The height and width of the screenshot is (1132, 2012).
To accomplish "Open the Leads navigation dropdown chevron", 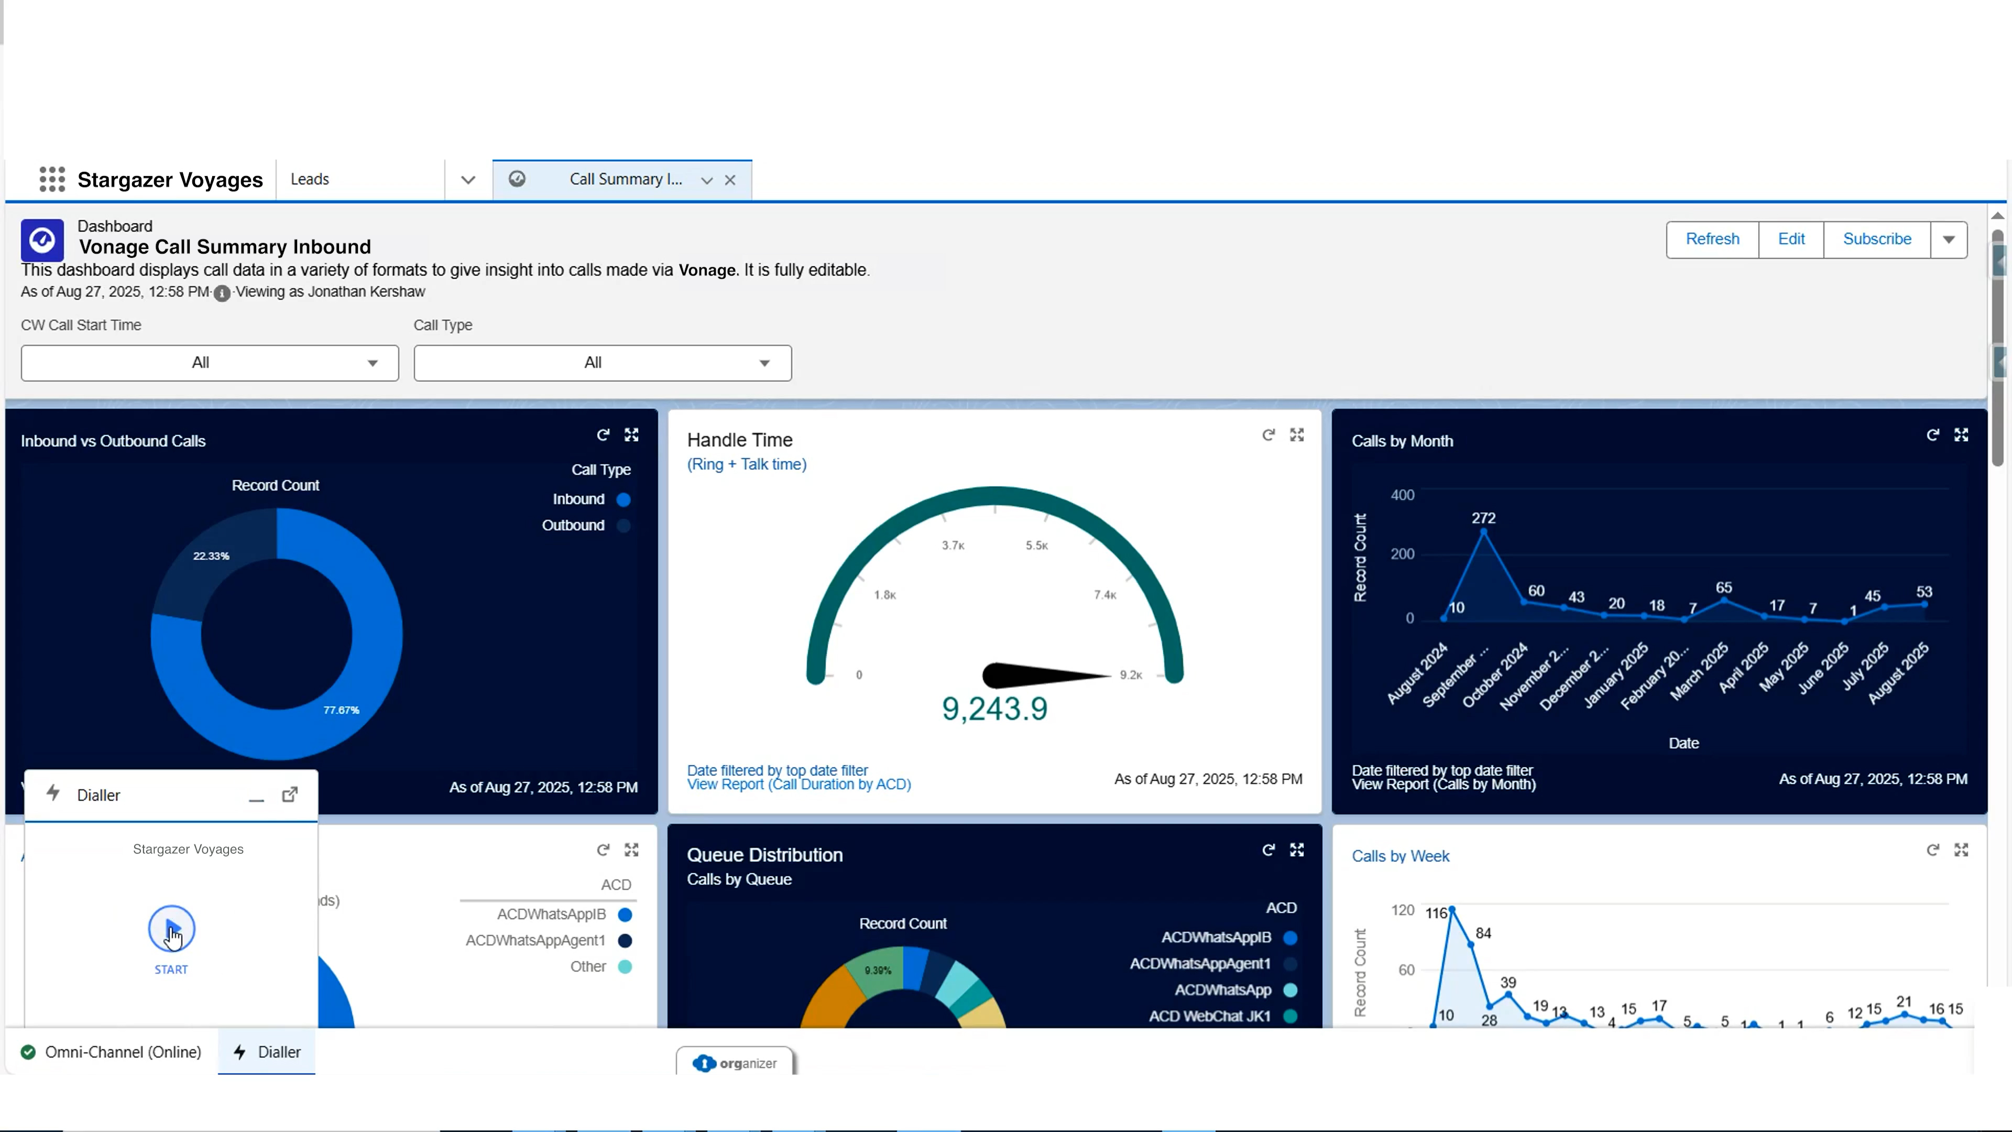I will [x=468, y=180].
